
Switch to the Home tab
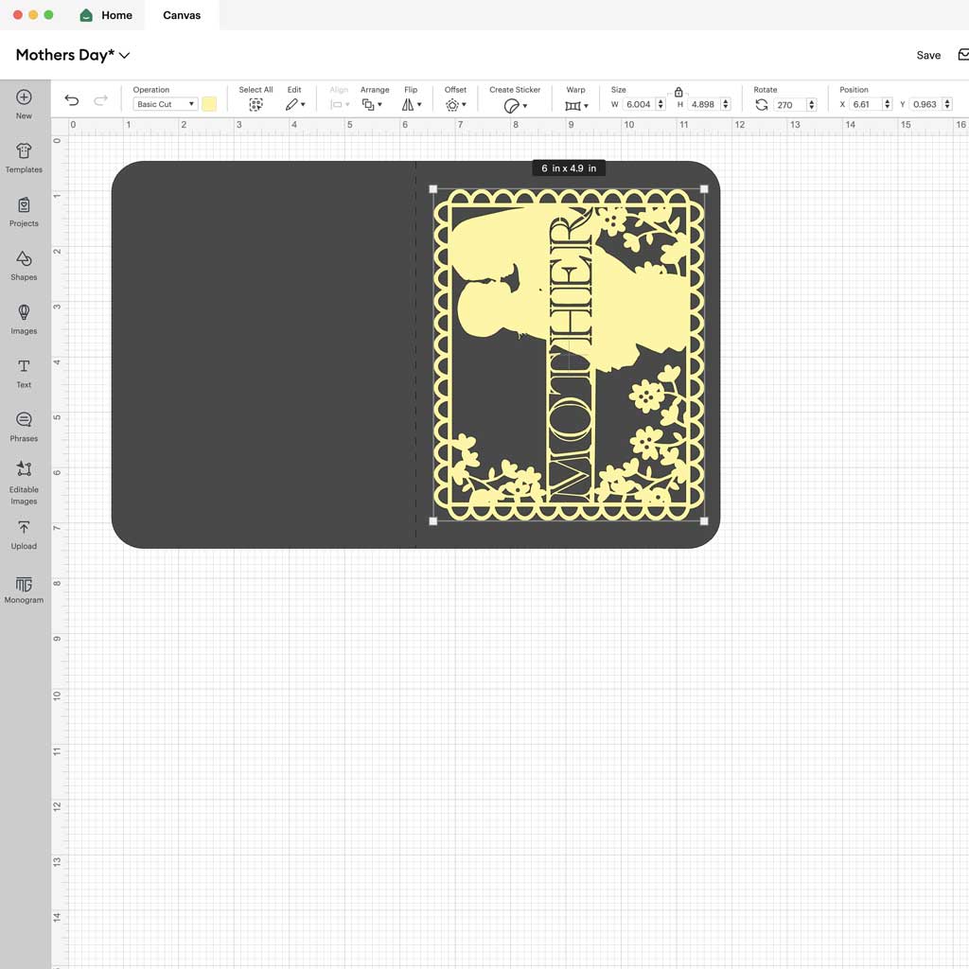coord(106,15)
